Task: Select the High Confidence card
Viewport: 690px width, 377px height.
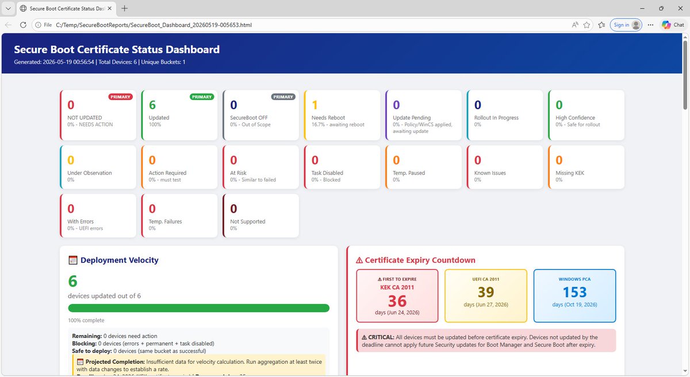Action: click(x=586, y=115)
